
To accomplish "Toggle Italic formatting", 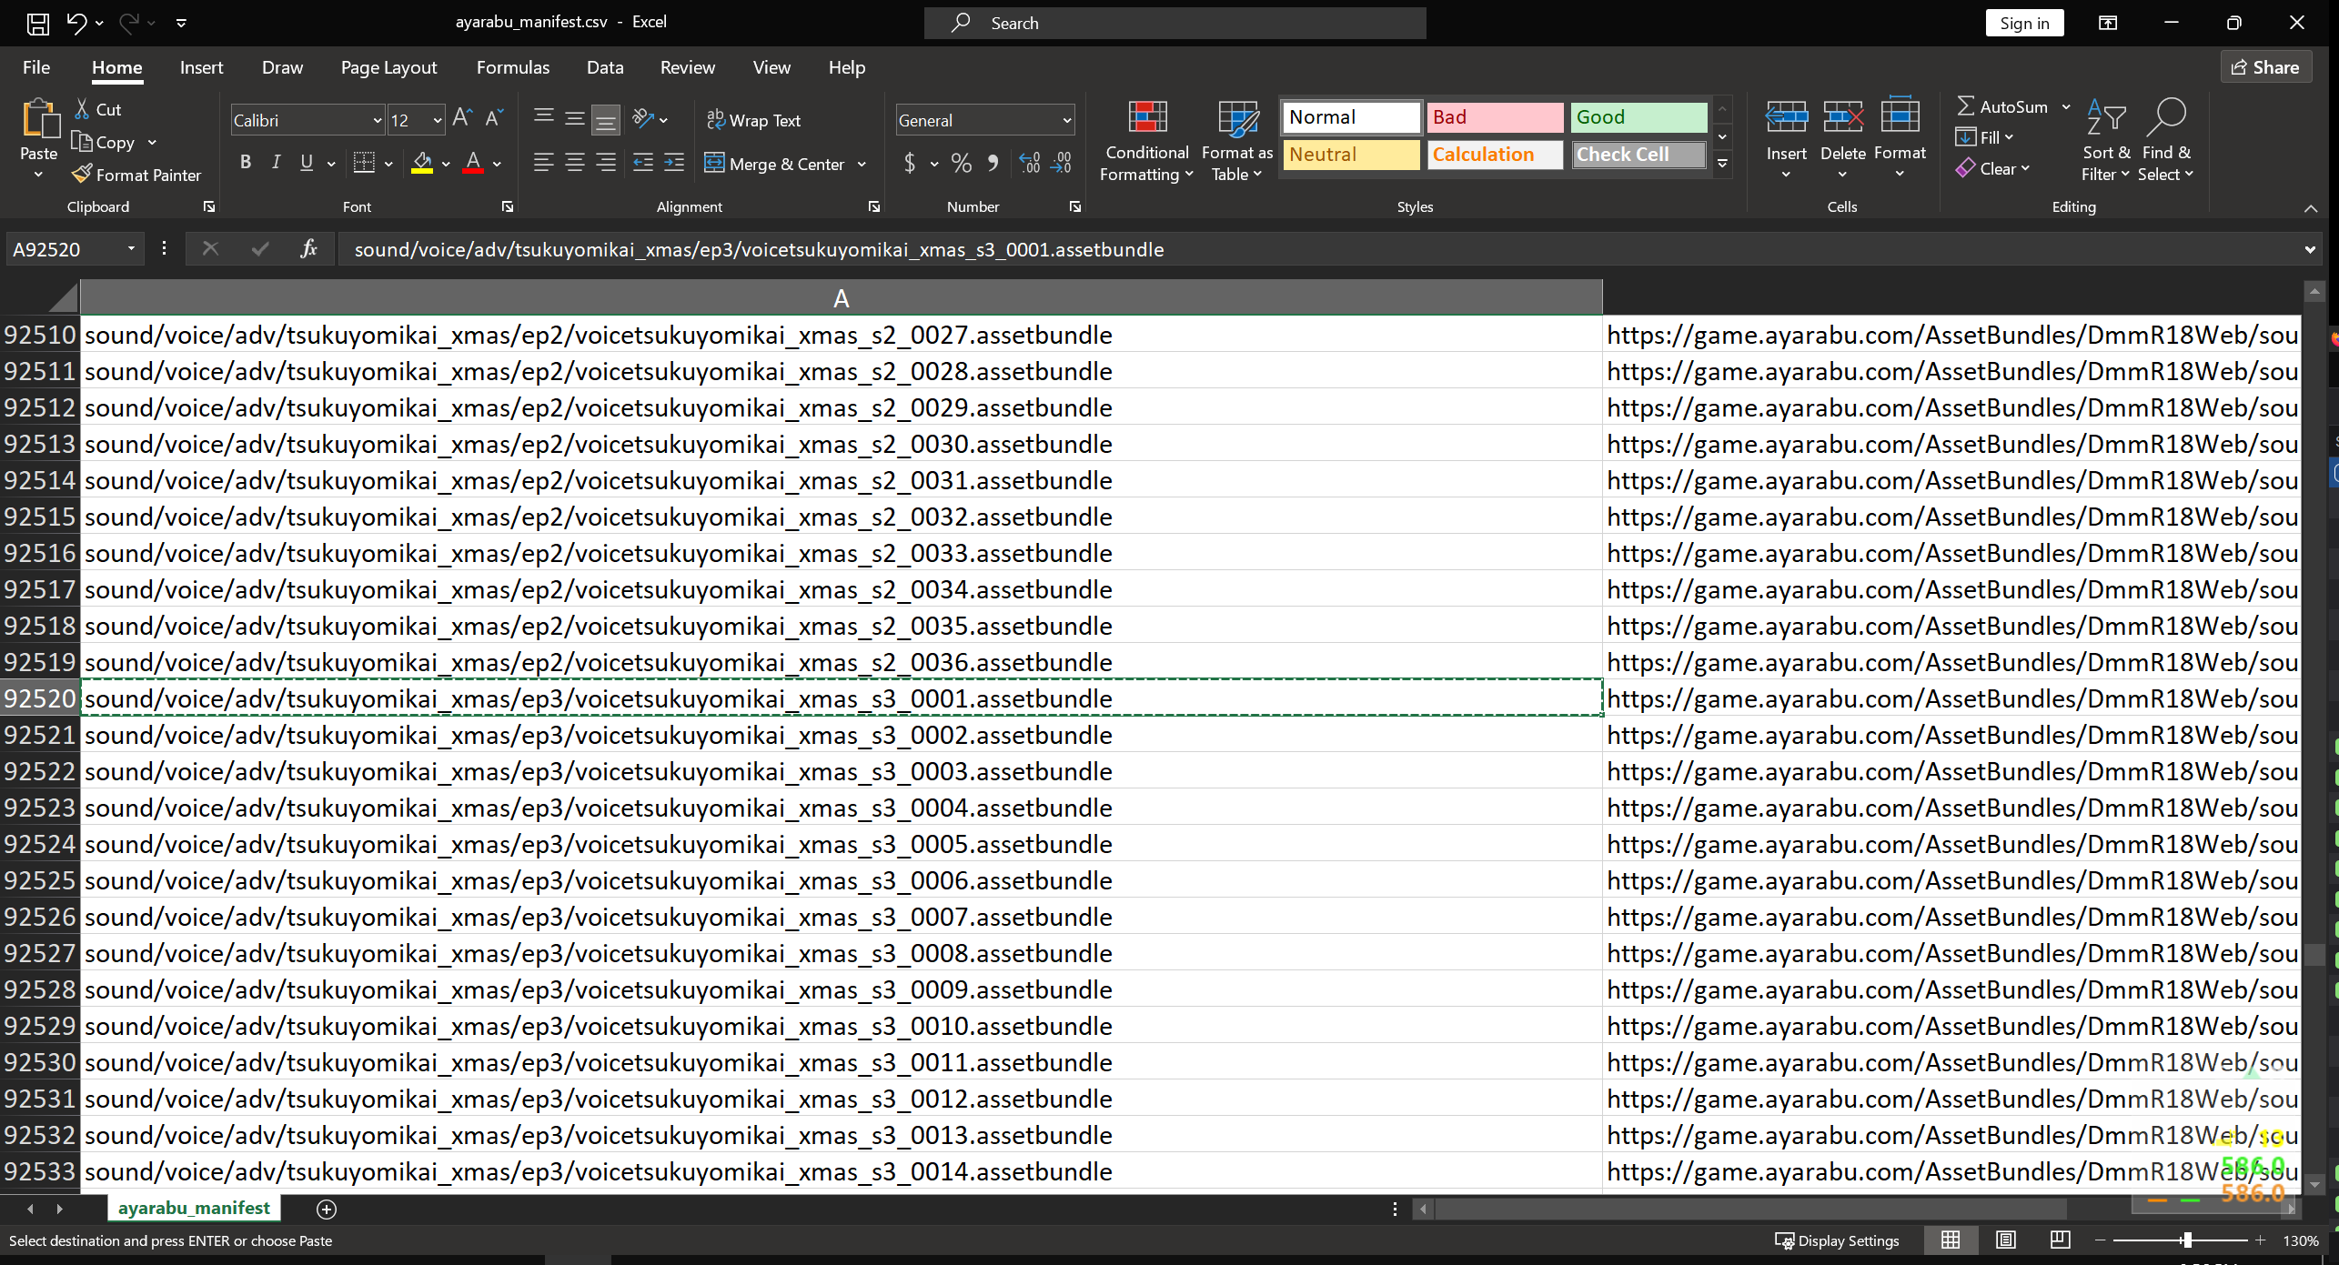I will coord(276,163).
